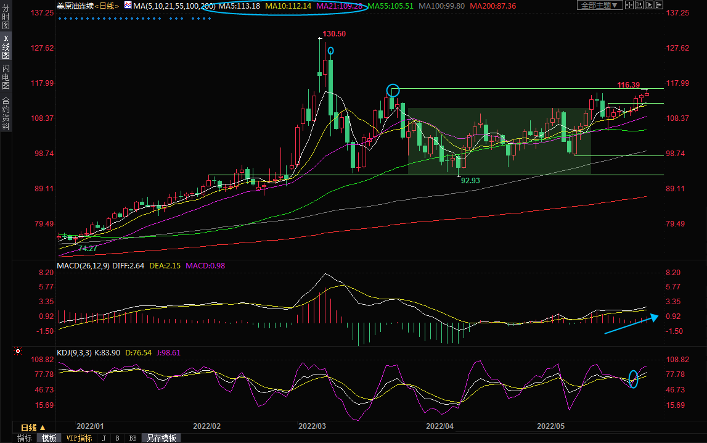This screenshot has height=443, width=707.
Task: Click the green shaded range rectangle
Action: coord(499,141)
